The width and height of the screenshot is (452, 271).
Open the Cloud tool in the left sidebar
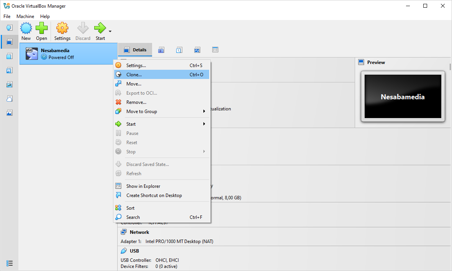coord(10,99)
